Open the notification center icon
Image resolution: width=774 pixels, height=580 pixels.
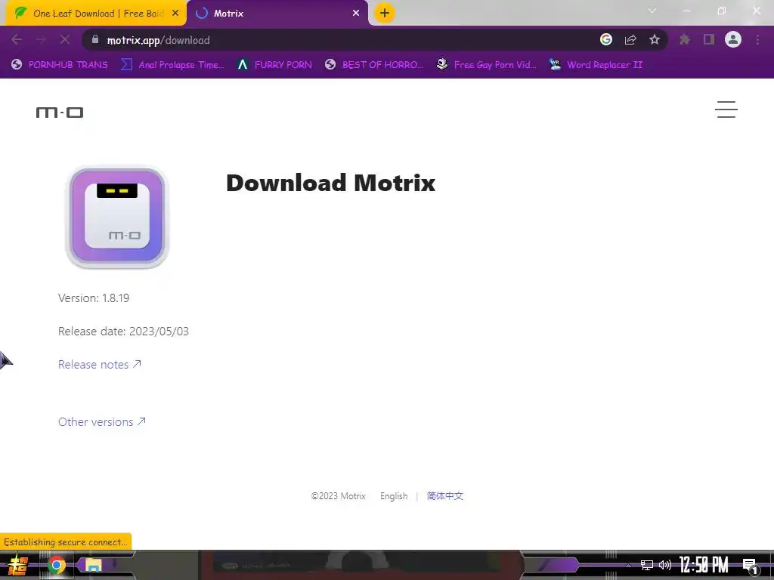coord(750,566)
